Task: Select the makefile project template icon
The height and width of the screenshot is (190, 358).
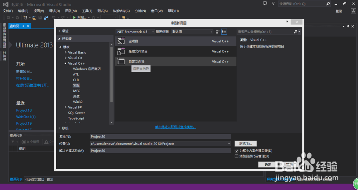Action: click(121, 51)
